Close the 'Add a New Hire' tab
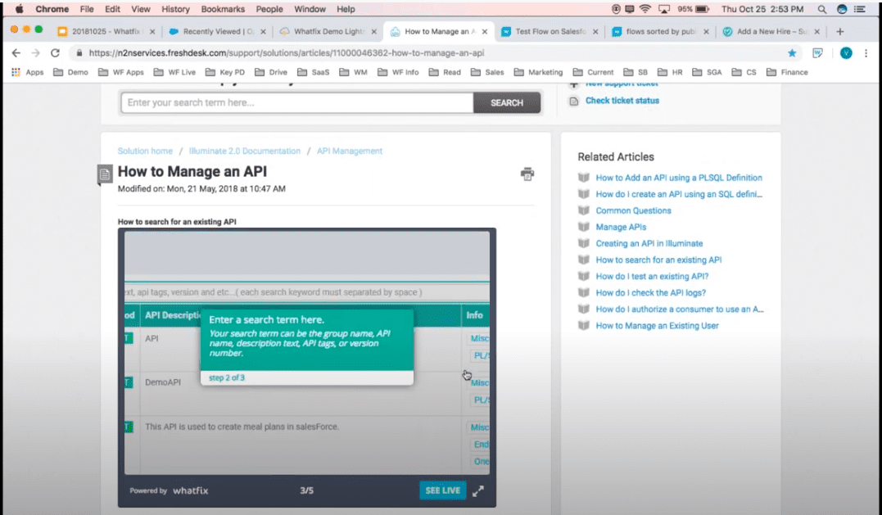Viewport: 882px width, 515px height. pyautogui.click(x=816, y=31)
